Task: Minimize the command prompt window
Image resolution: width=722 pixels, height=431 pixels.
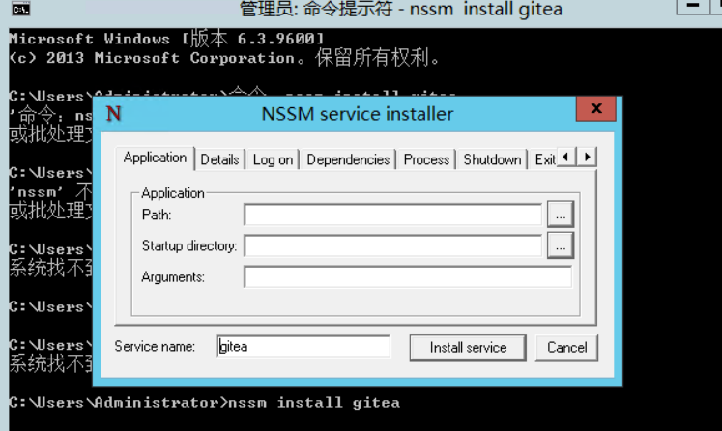Action: point(692,6)
